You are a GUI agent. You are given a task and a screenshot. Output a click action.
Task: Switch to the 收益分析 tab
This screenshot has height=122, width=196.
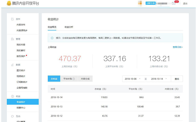(x=69, y=27)
